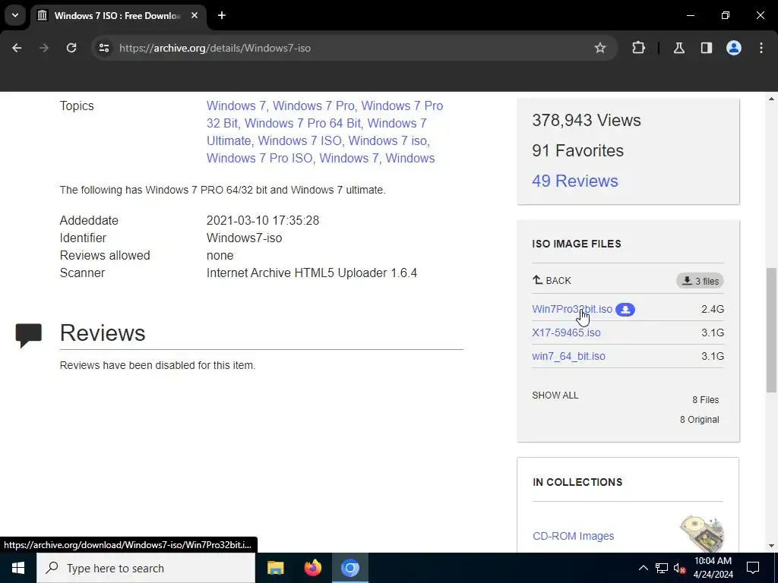Reload the archive.org page
The image size is (778, 583).
tap(71, 48)
